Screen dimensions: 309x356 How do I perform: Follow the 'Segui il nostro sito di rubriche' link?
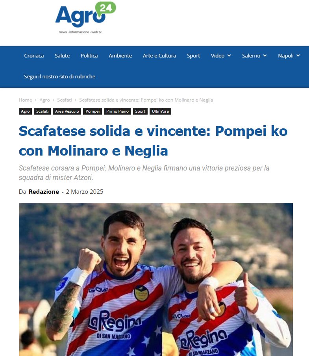[60, 76]
